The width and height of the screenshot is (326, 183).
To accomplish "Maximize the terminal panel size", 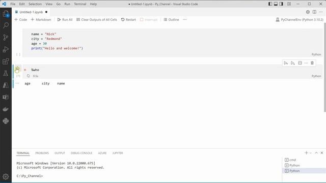I will 316,153.
